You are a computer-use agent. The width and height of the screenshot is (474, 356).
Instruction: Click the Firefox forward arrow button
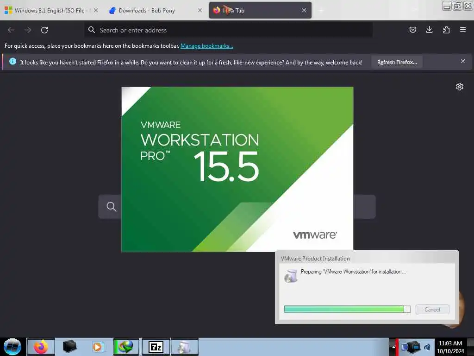28,30
